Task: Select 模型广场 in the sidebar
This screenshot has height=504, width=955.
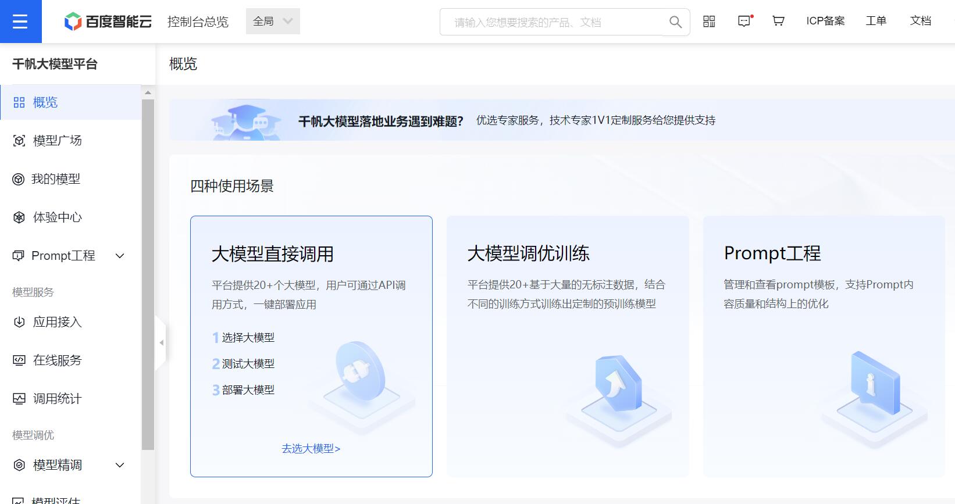Action: point(57,141)
